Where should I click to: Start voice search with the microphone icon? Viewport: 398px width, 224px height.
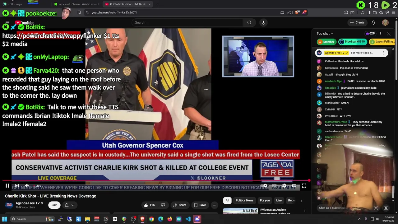(x=263, y=22)
